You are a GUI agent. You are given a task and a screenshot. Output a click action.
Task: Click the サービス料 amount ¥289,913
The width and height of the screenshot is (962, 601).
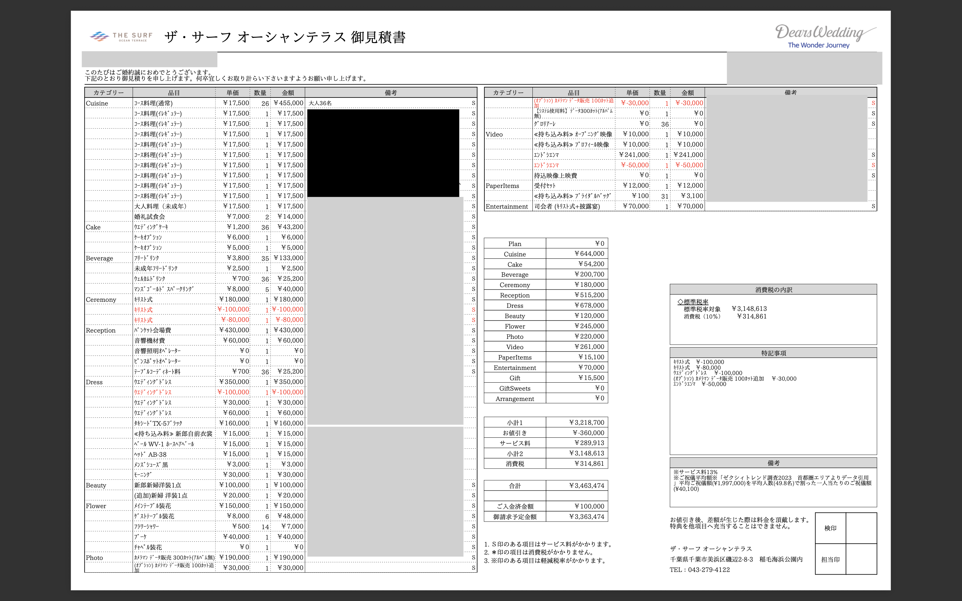[589, 443]
